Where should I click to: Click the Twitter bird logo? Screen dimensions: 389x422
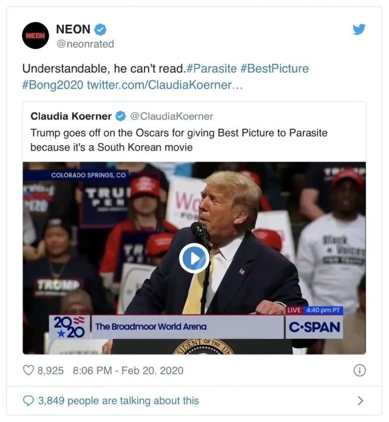pos(359,29)
